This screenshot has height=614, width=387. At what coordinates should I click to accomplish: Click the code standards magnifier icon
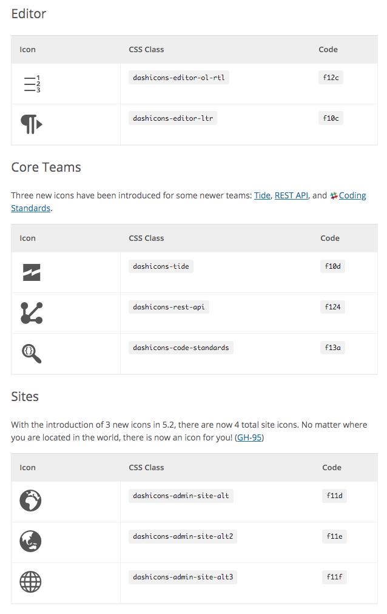32,354
